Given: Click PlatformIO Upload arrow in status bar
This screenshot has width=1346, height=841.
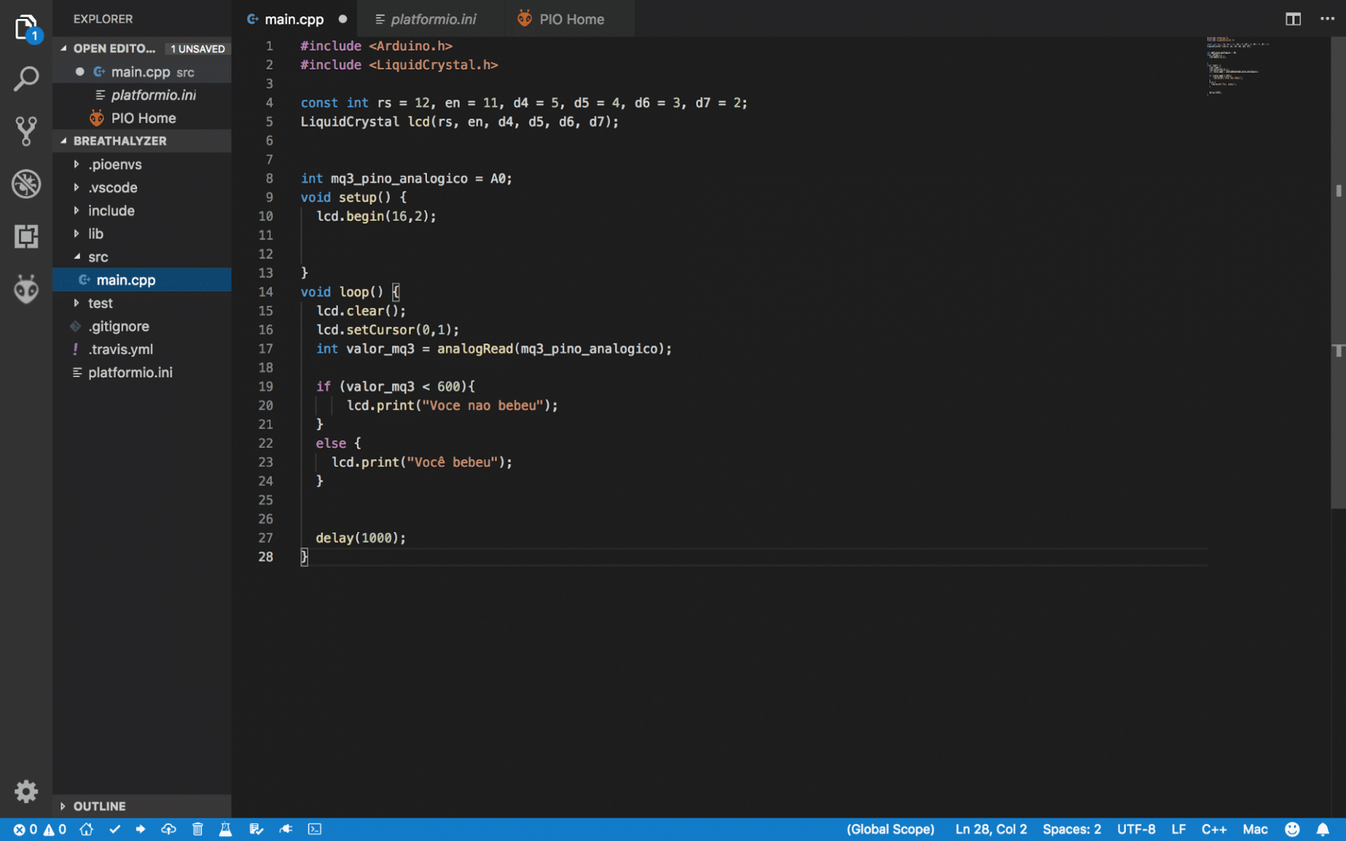Looking at the screenshot, I should [x=141, y=829].
